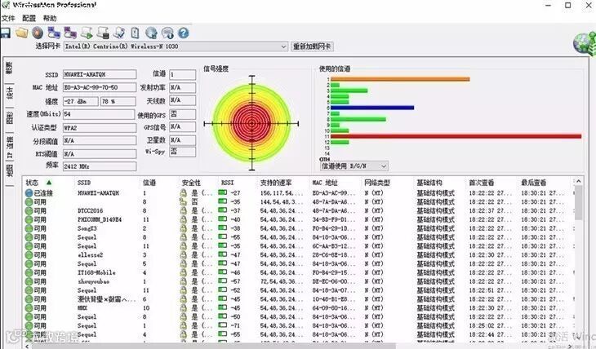Open the 文件 menu

pyautogui.click(x=8, y=18)
